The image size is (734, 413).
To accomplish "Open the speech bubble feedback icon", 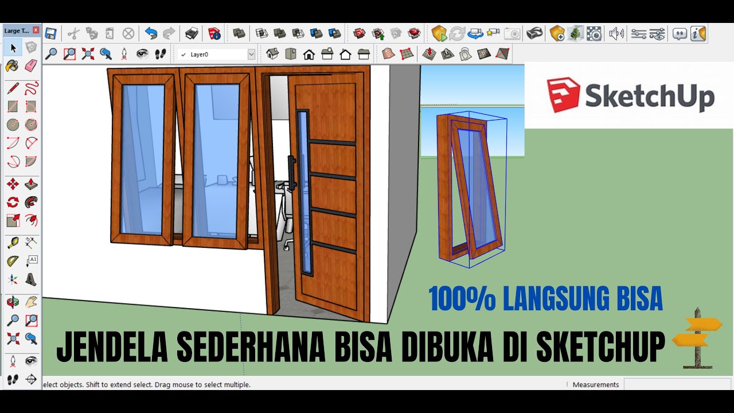I will [x=680, y=34].
